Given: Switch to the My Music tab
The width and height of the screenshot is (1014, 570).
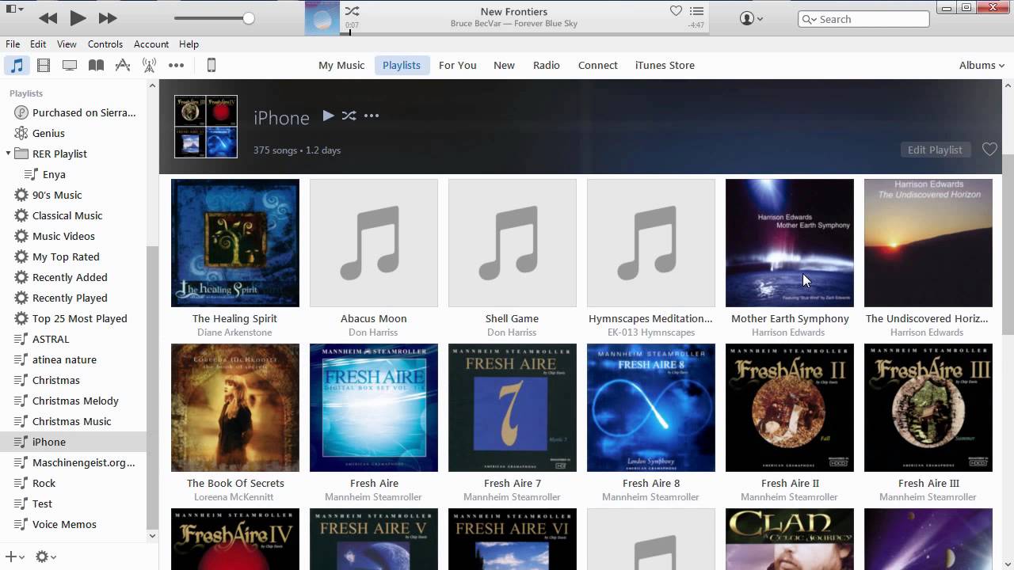Looking at the screenshot, I should (341, 66).
